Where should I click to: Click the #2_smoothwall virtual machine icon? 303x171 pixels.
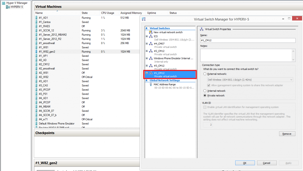click(x=37, y=68)
